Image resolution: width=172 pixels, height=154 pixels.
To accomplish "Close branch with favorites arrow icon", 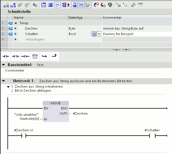I will [54, 56].
